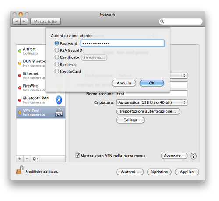Click the open padlock icon
This screenshot has width=219, height=201.
20,170
